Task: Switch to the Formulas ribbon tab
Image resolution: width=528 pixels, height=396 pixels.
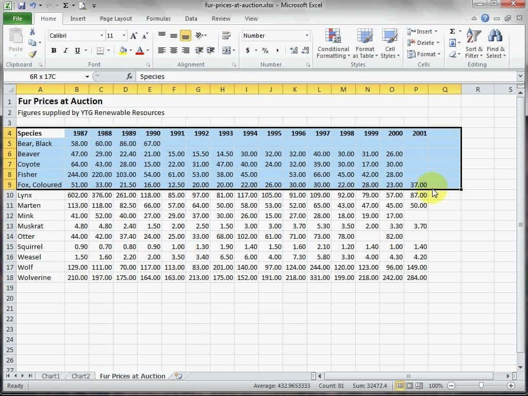Action: pos(158,19)
